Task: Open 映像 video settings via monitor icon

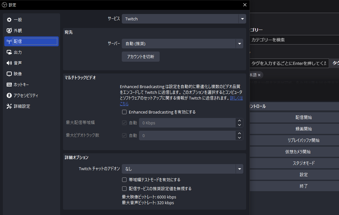Action: (9, 73)
